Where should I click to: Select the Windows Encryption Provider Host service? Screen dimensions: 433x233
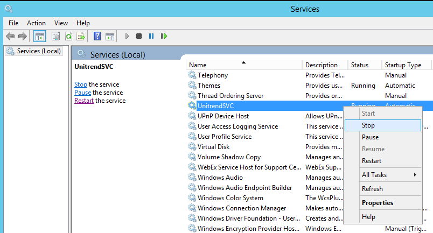tap(309, 228)
